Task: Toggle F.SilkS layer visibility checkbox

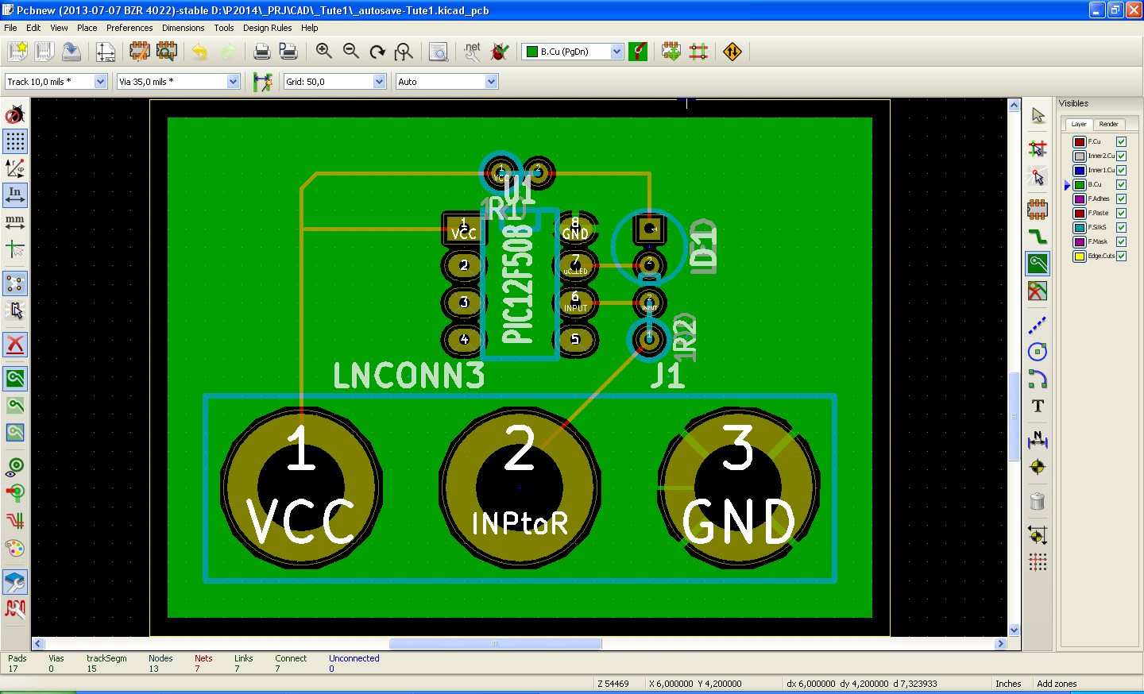Action: [1122, 227]
